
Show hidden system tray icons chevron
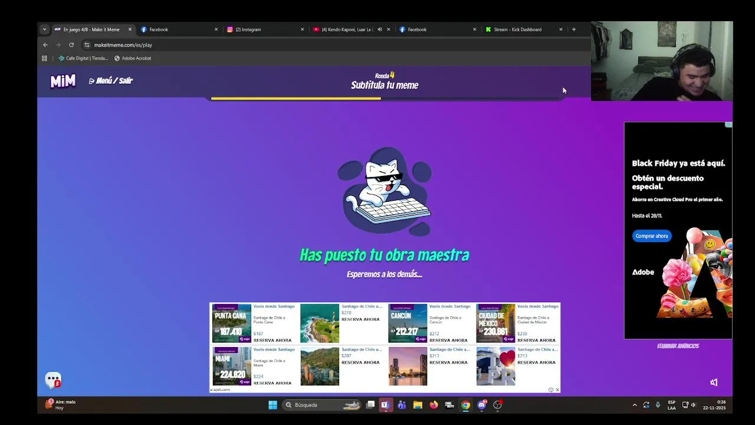[x=635, y=405]
